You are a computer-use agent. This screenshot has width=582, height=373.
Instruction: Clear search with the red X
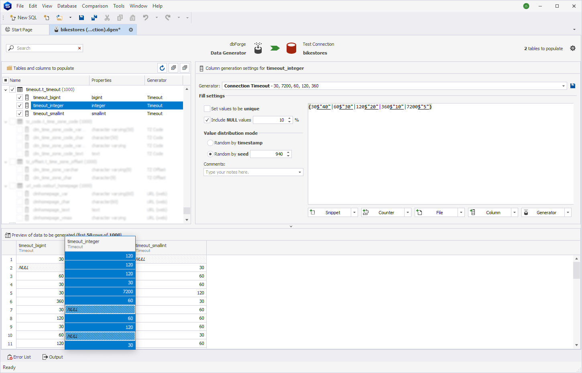79,48
